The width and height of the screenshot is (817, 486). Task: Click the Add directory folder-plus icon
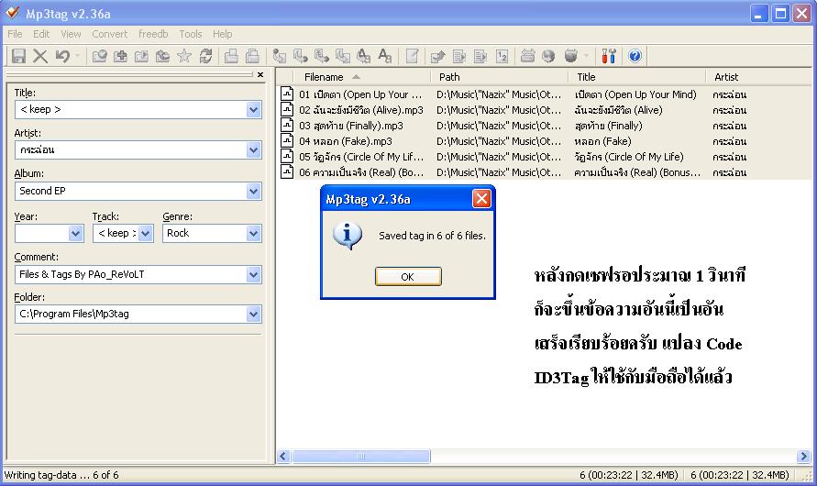point(120,56)
